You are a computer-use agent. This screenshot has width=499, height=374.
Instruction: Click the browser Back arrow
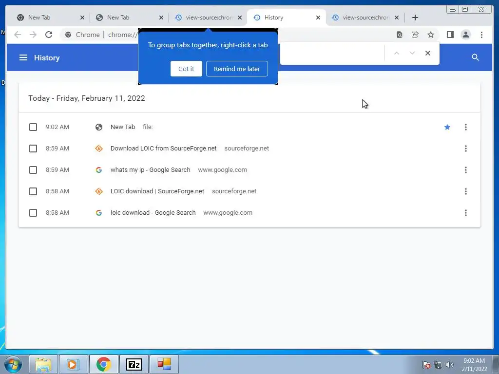(x=18, y=35)
